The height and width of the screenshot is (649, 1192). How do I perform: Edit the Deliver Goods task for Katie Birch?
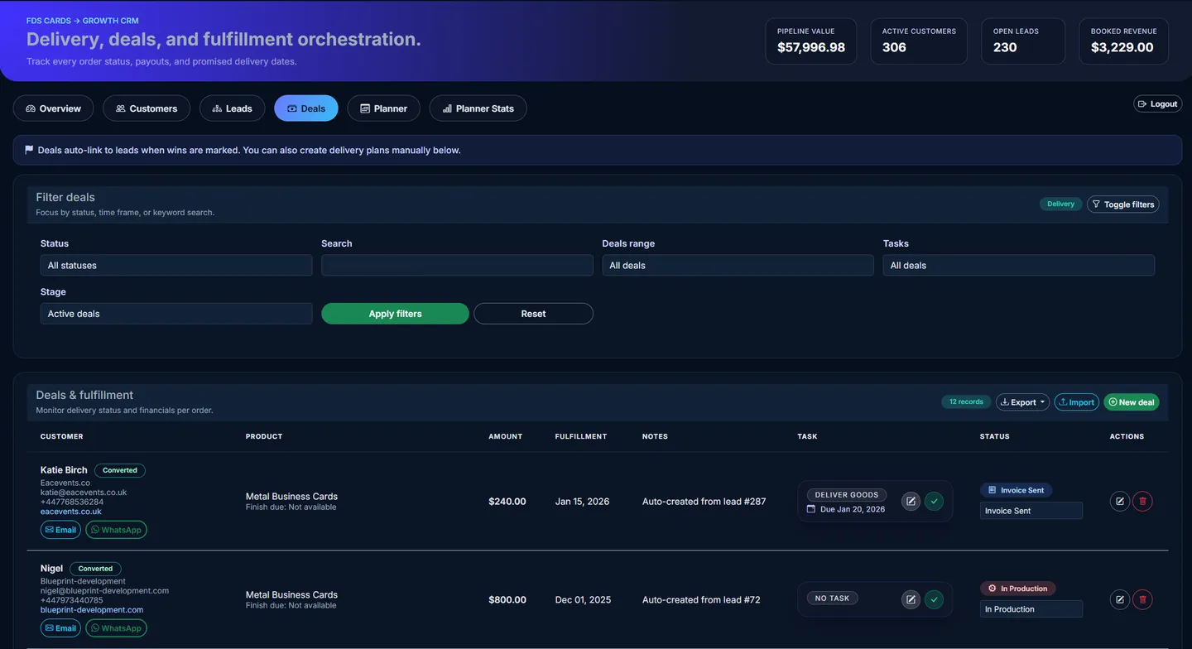point(911,501)
